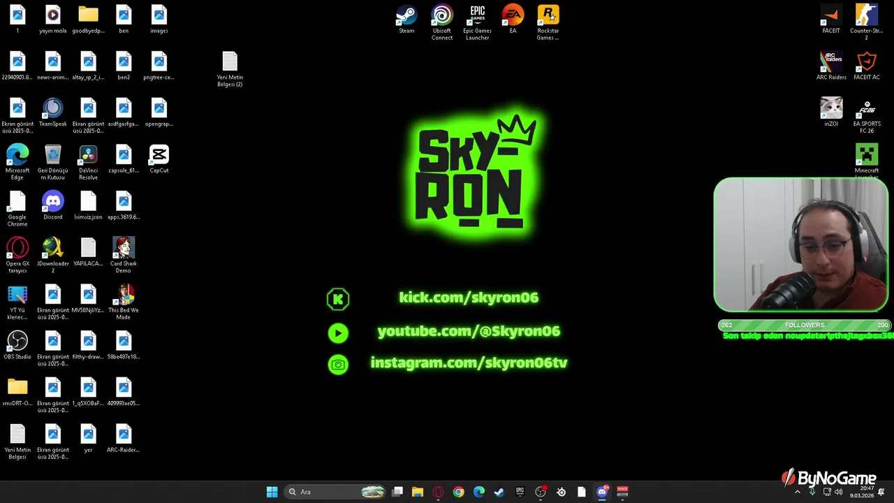Viewport: 894px width, 503px height.
Task: Select the Discord desktop shortcut
Action: tap(53, 206)
